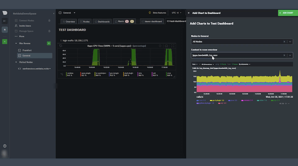Click the yellow warning alerts badge
298x166 pixels.
[x=132, y=22]
